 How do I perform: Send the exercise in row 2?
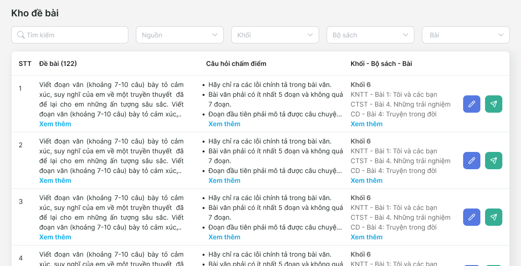(493, 160)
